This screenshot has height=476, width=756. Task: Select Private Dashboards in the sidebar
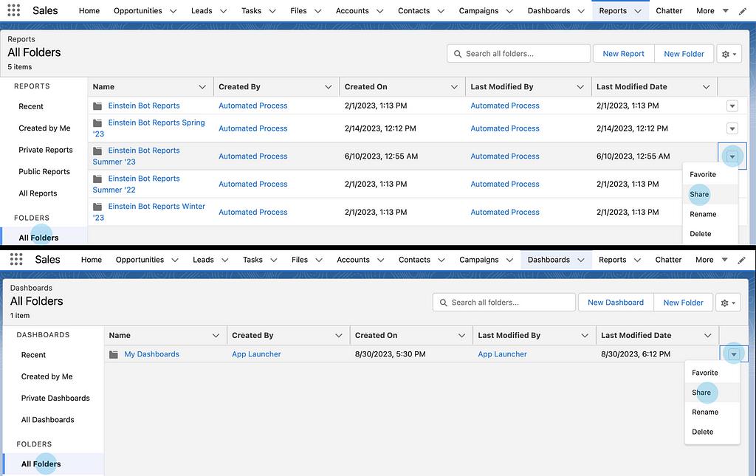(55, 399)
